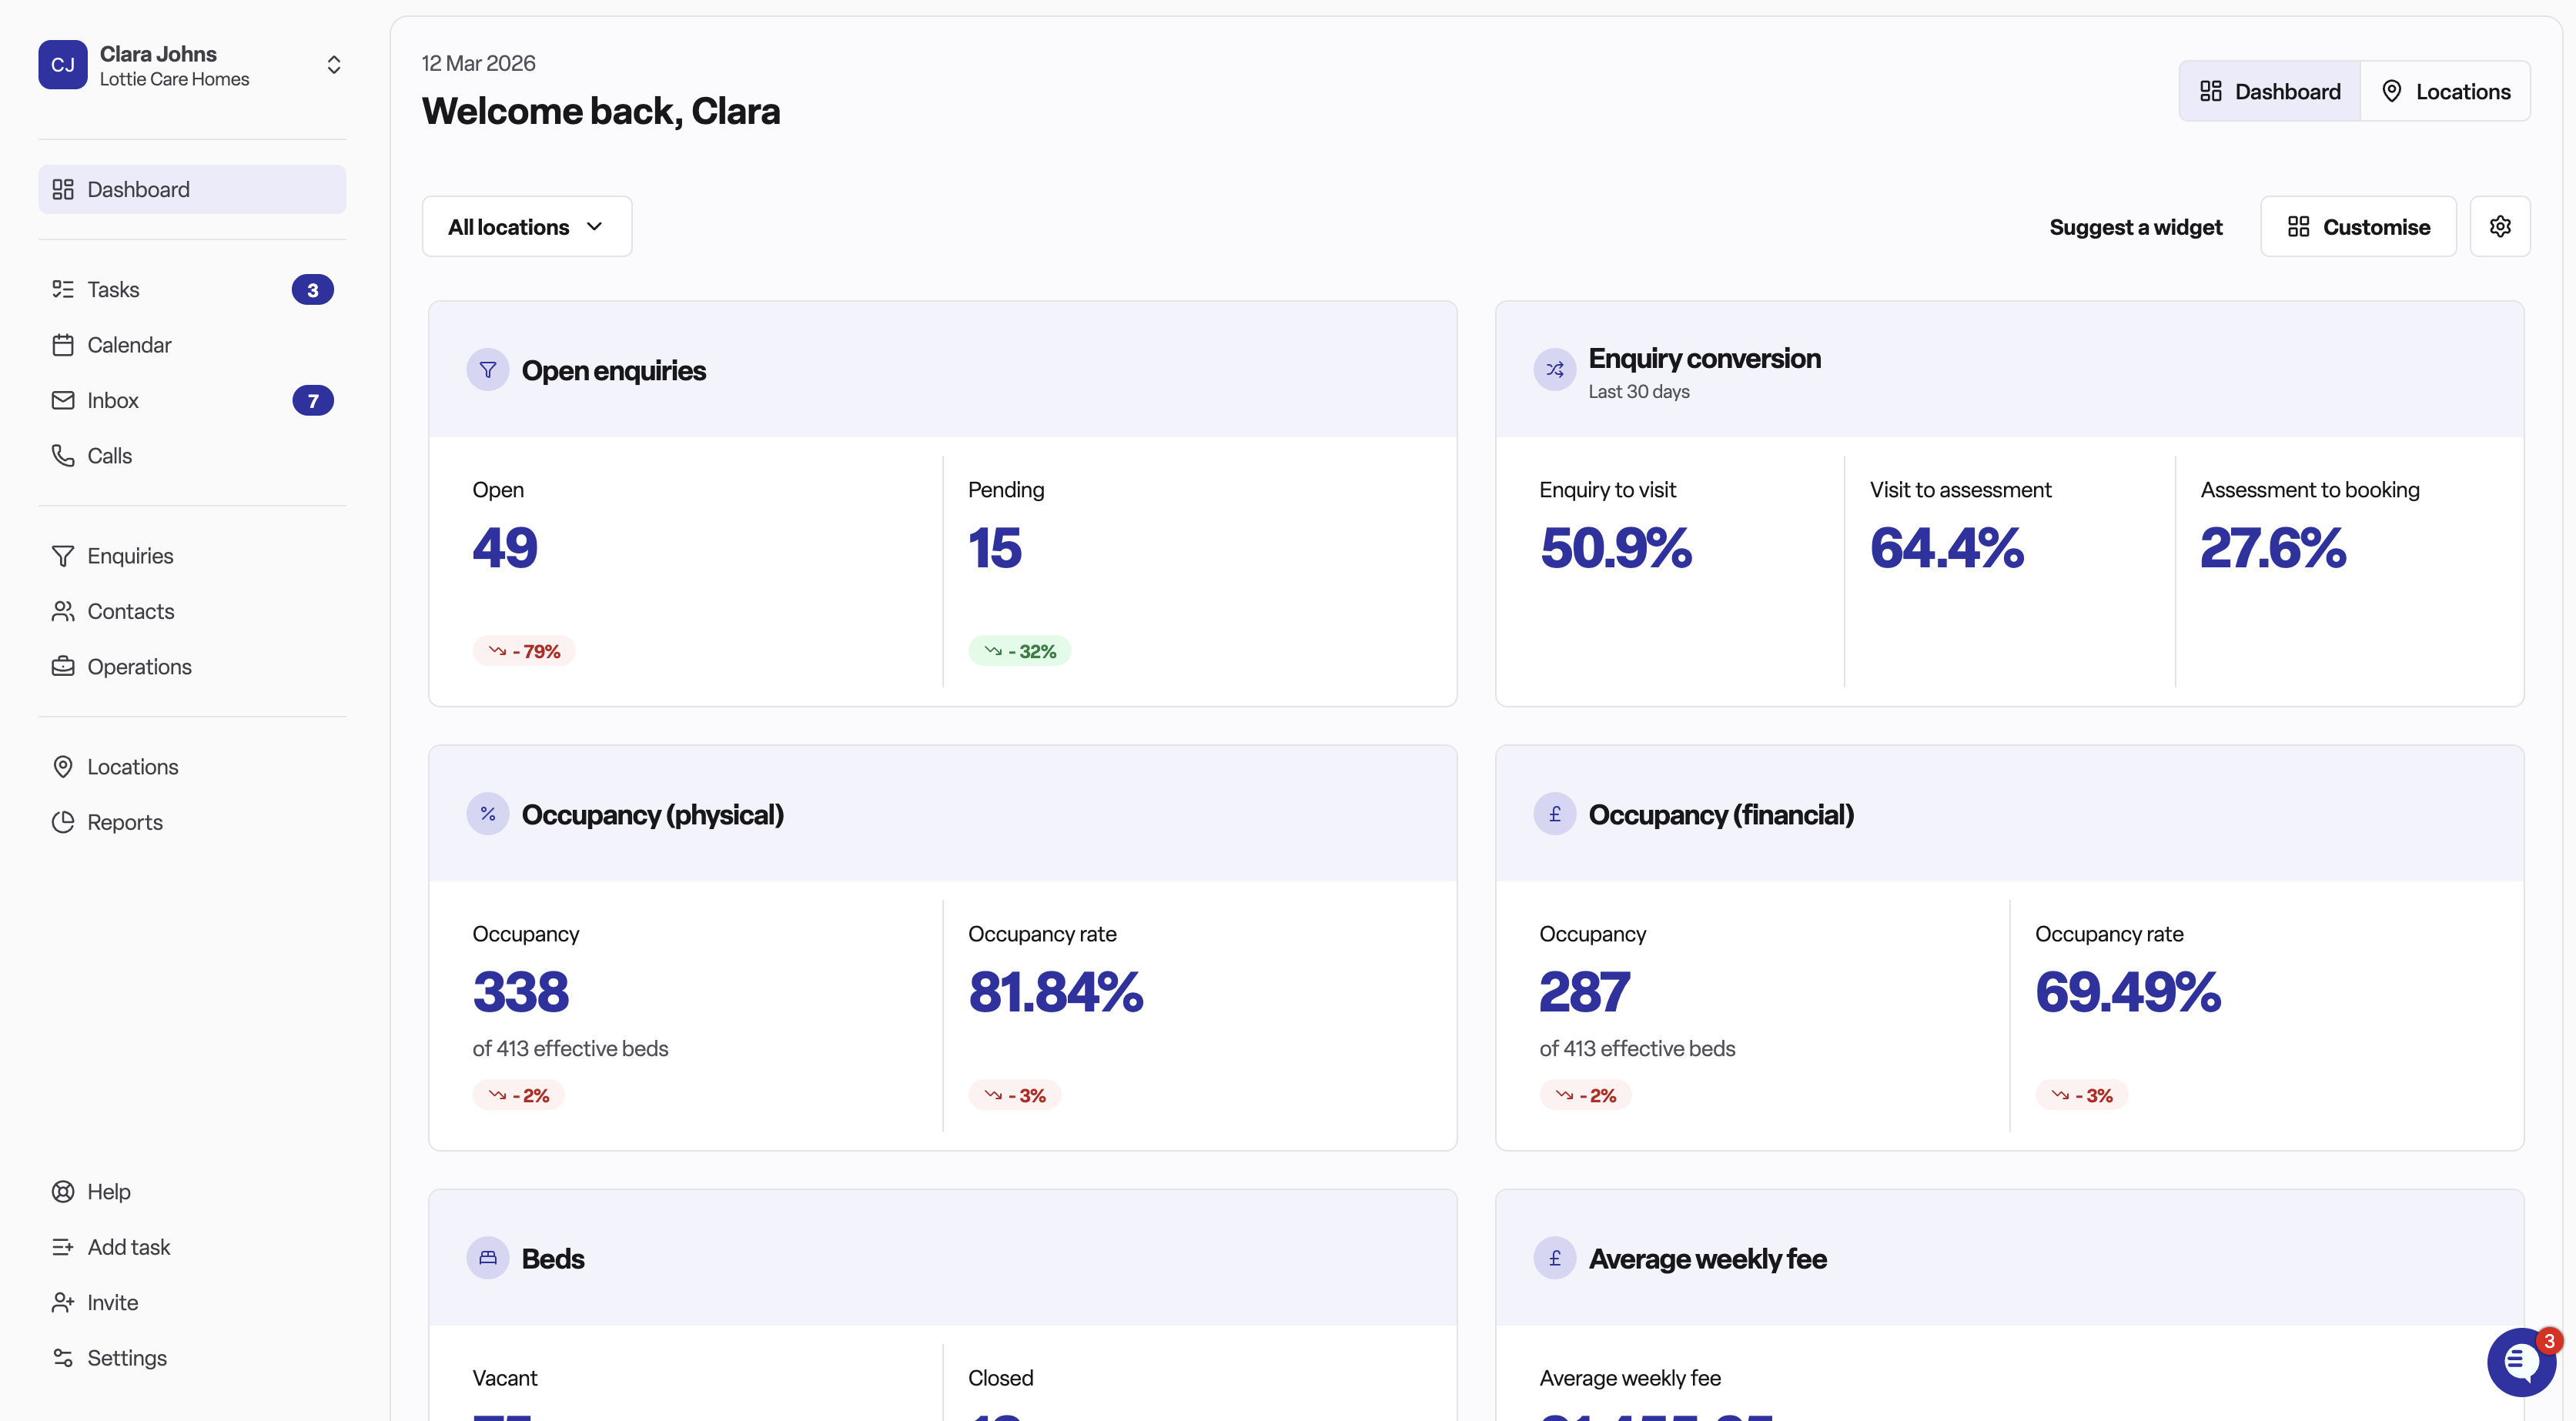
Task: Click the Enquiry conversion shuffle icon
Action: pos(1555,370)
